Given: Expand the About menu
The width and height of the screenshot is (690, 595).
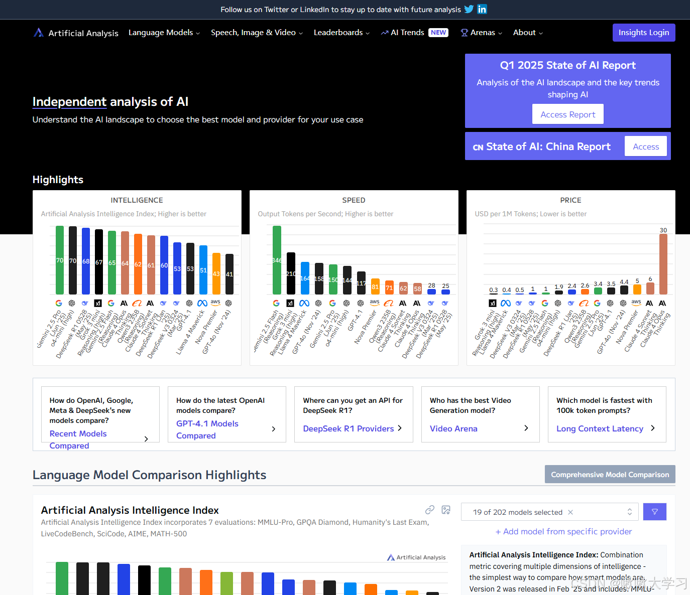Looking at the screenshot, I should coord(528,33).
